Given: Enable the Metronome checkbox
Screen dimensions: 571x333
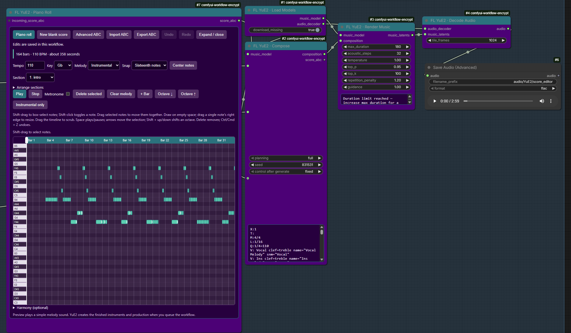Looking at the screenshot, I should (68, 94).
